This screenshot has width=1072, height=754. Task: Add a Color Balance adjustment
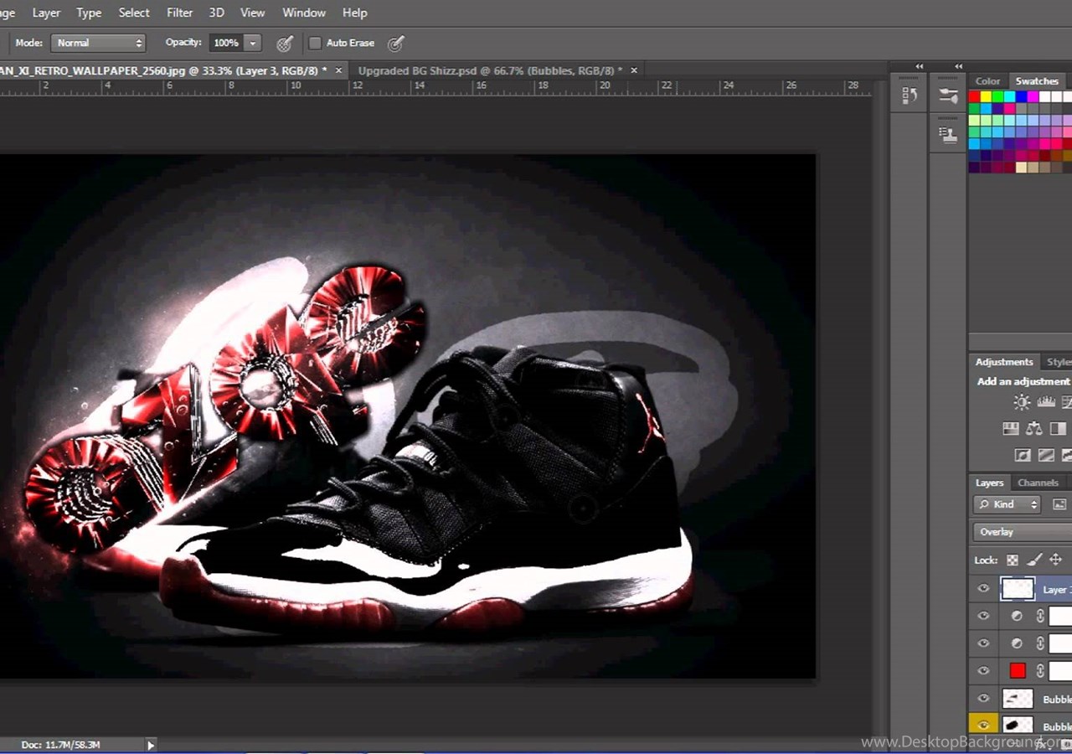pos(1034,429)
